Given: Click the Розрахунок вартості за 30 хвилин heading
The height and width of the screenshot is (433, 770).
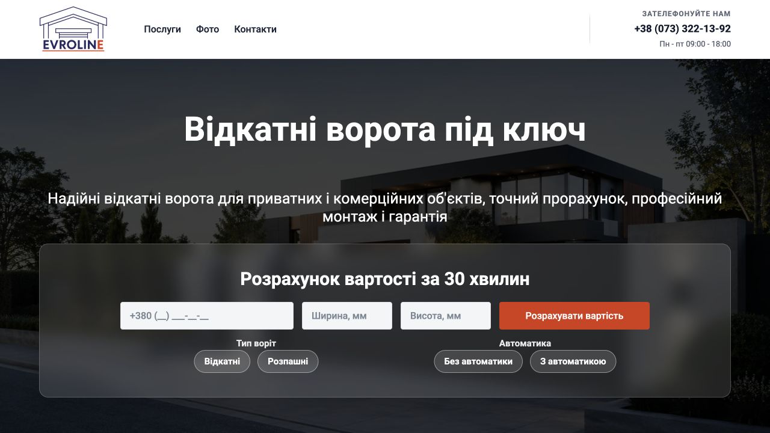Looking at the screenshot, I should (x=385, y=279).
